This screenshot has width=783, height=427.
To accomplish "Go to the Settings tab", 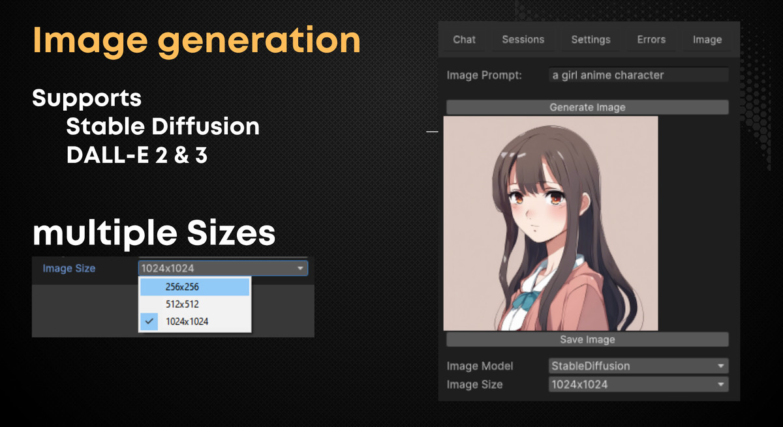I will pos(591,40).
